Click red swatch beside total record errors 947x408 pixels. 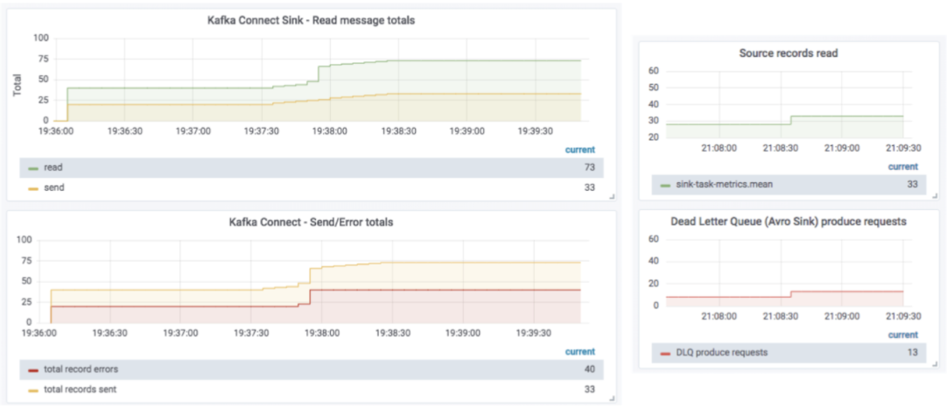coord(34,369)
